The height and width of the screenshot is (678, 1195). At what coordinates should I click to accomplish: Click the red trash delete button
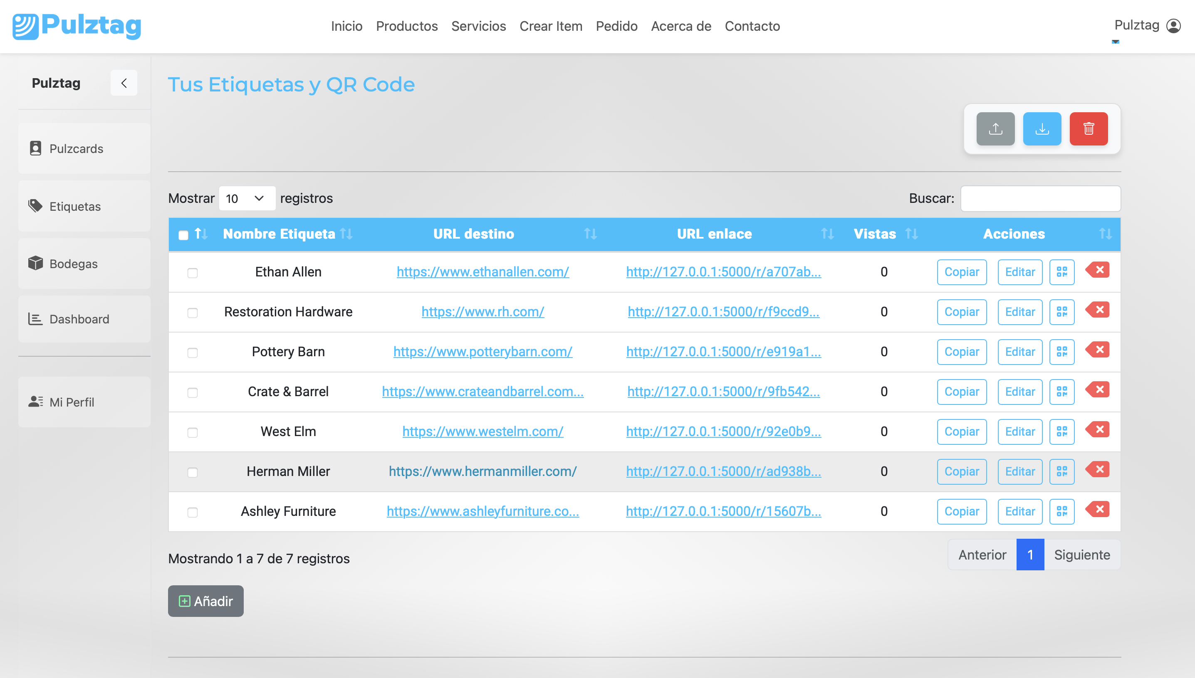(1089, 129)
